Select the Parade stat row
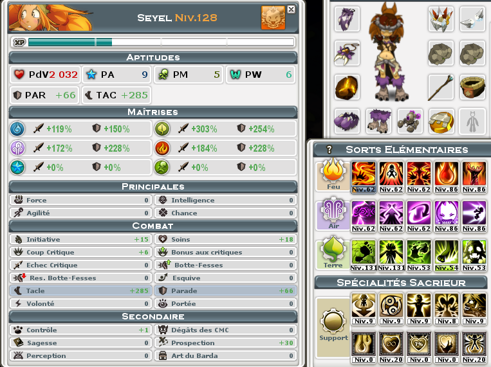 pyautogui.click(x=225, y=291)
